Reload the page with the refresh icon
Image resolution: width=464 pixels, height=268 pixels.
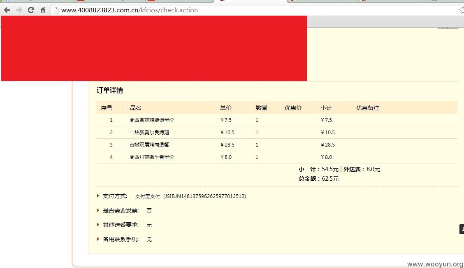(31, 10)
